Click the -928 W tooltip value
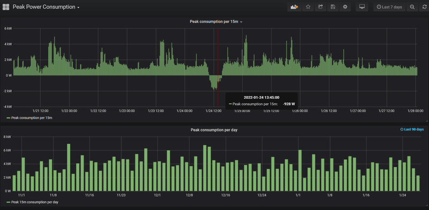This screenshot has height=210, width=429. click(289, 104)
